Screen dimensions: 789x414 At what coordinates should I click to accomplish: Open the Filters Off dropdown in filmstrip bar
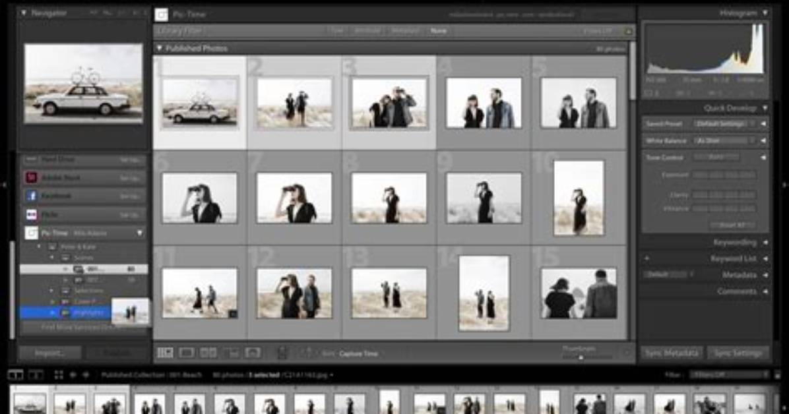[x=730, y=374]
